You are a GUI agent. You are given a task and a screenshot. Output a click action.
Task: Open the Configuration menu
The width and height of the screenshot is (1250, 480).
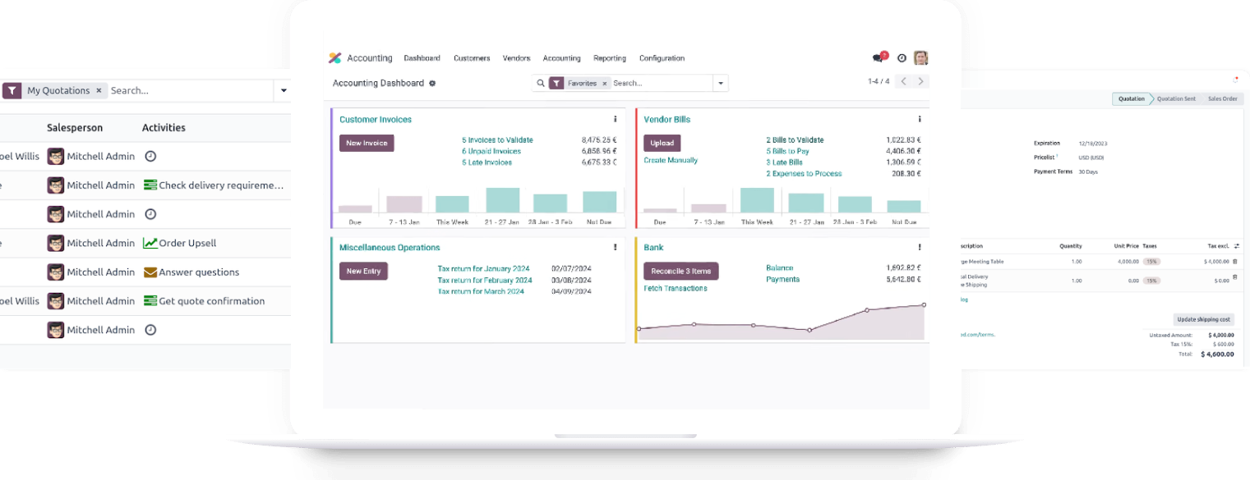(662, 58)
